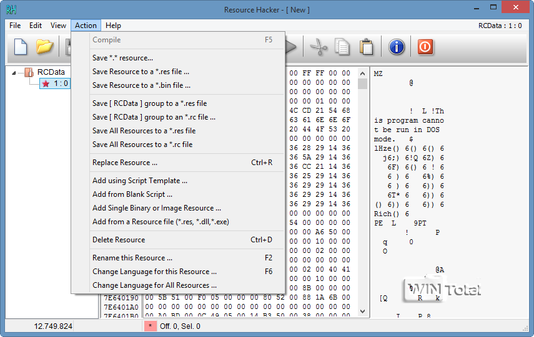Viewport: 534px width, 337px height.
Task: Click the red star resource icon
Action: [46, 83]
